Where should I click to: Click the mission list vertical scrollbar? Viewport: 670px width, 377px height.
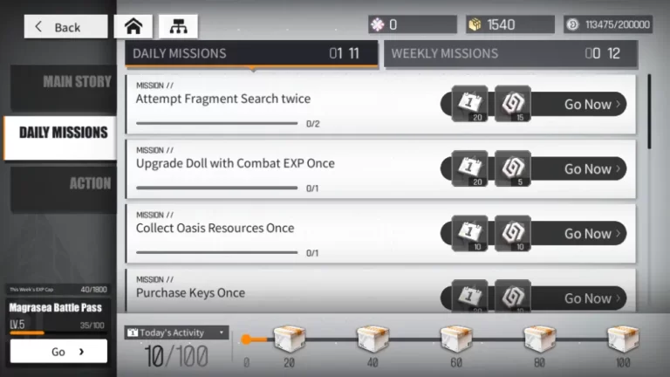tap(649, 112)
